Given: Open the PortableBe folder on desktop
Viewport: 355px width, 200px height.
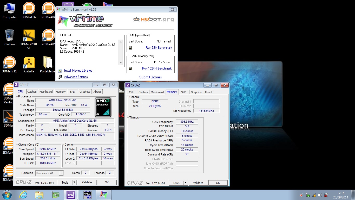Looking at the screenshot, I should point(48,65).
